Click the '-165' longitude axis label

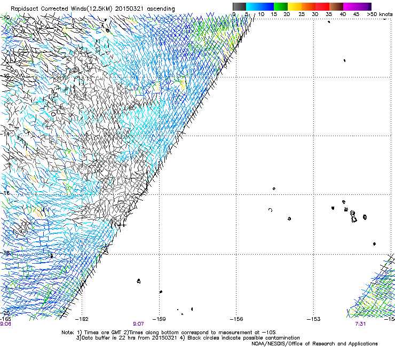tap(5, 319)
